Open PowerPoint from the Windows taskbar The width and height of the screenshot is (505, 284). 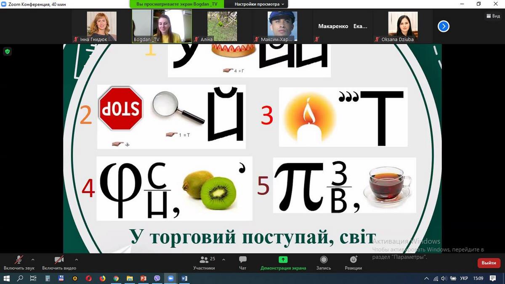(143, 279)
